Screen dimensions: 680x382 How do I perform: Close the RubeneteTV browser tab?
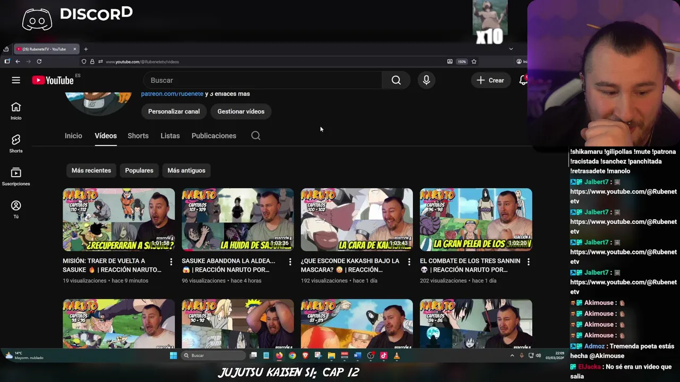click(75, 49)
